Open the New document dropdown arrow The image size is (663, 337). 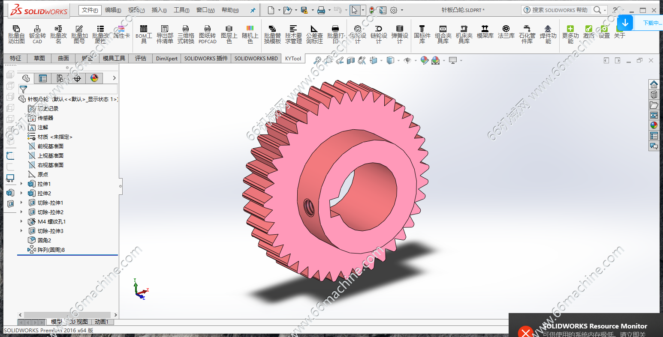pos(279,10)
